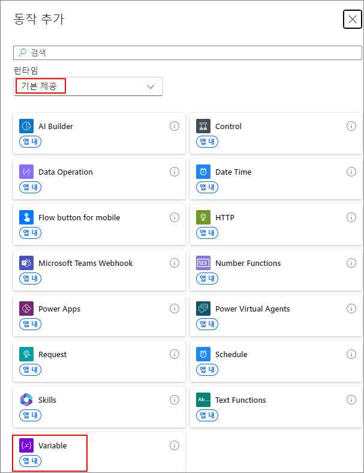
Task: Open the 런타임 dropdown
Action: tap(88, 86)
